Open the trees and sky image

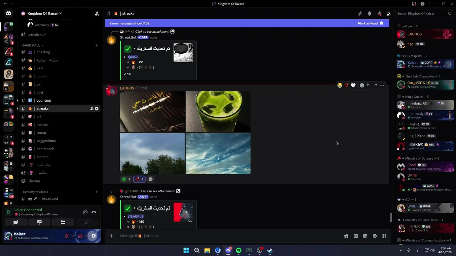pyautogui.click(x=152, y=154)
